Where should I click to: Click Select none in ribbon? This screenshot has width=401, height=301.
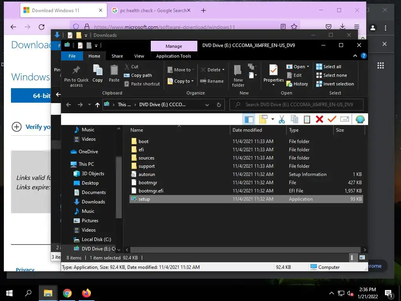331,75
